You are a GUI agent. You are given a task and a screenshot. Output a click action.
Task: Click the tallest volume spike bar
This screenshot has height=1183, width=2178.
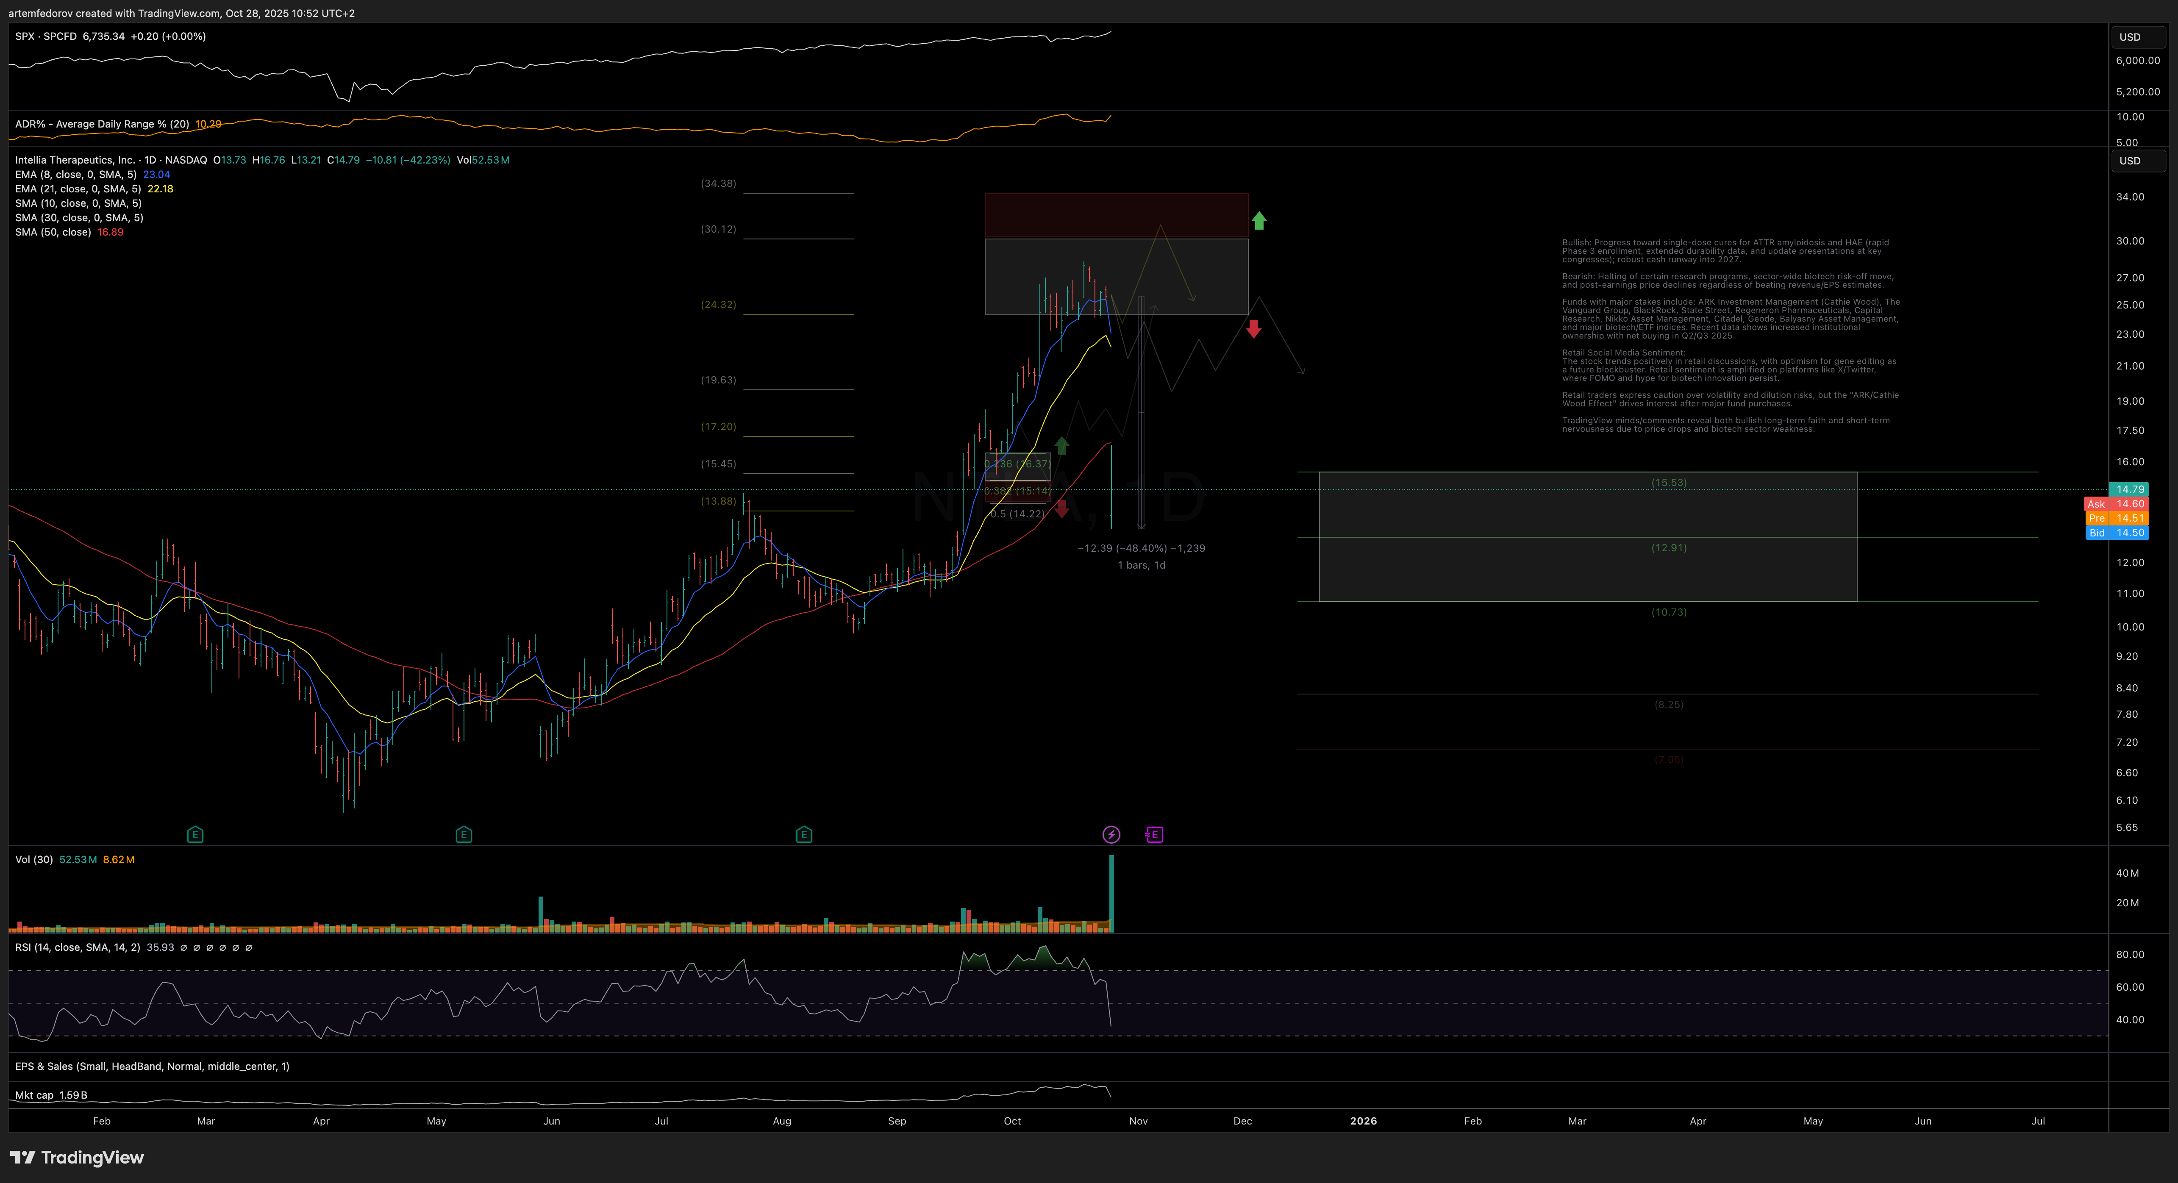point(1112,893)
